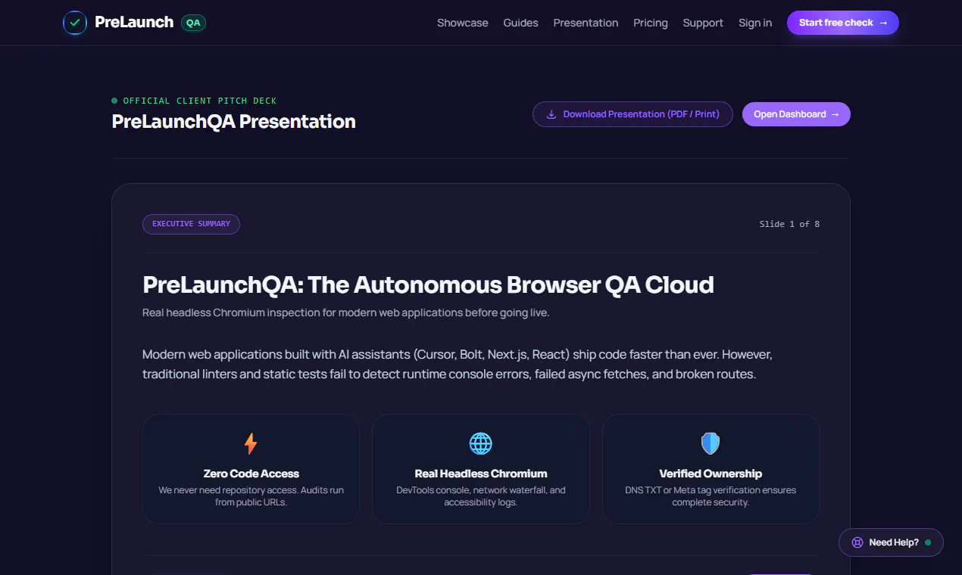The height and width of the screenshot is (575, 962).
Task: Click the We never need repository access text
Action: click(251, 496)
